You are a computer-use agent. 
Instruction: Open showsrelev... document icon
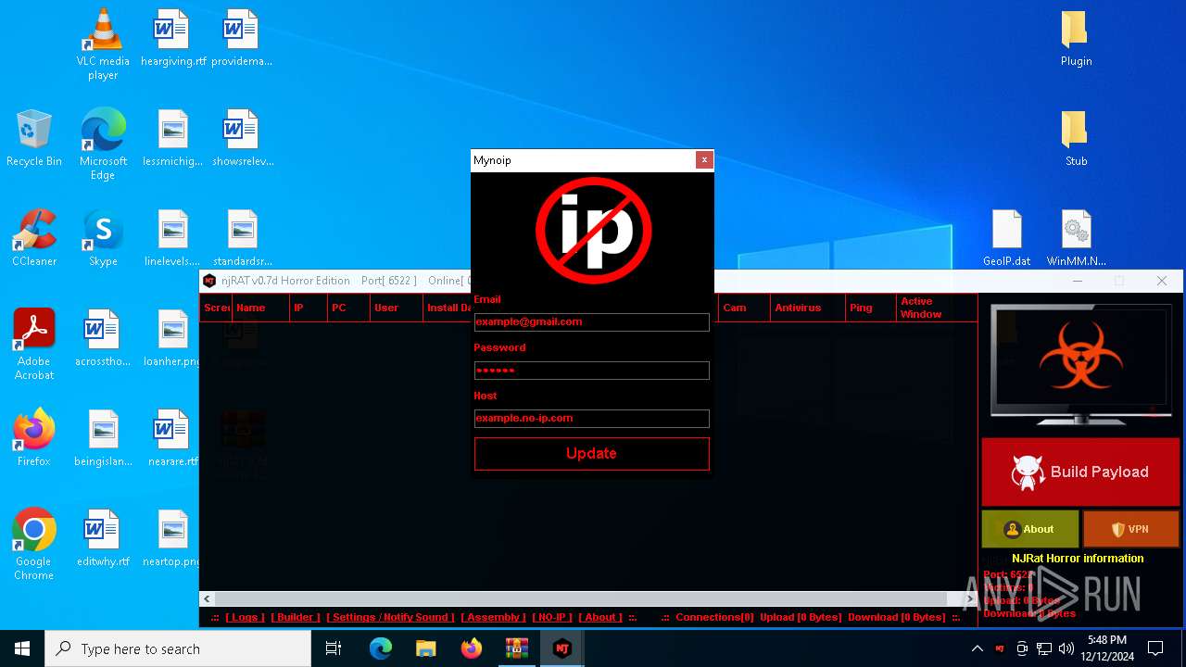242,139
